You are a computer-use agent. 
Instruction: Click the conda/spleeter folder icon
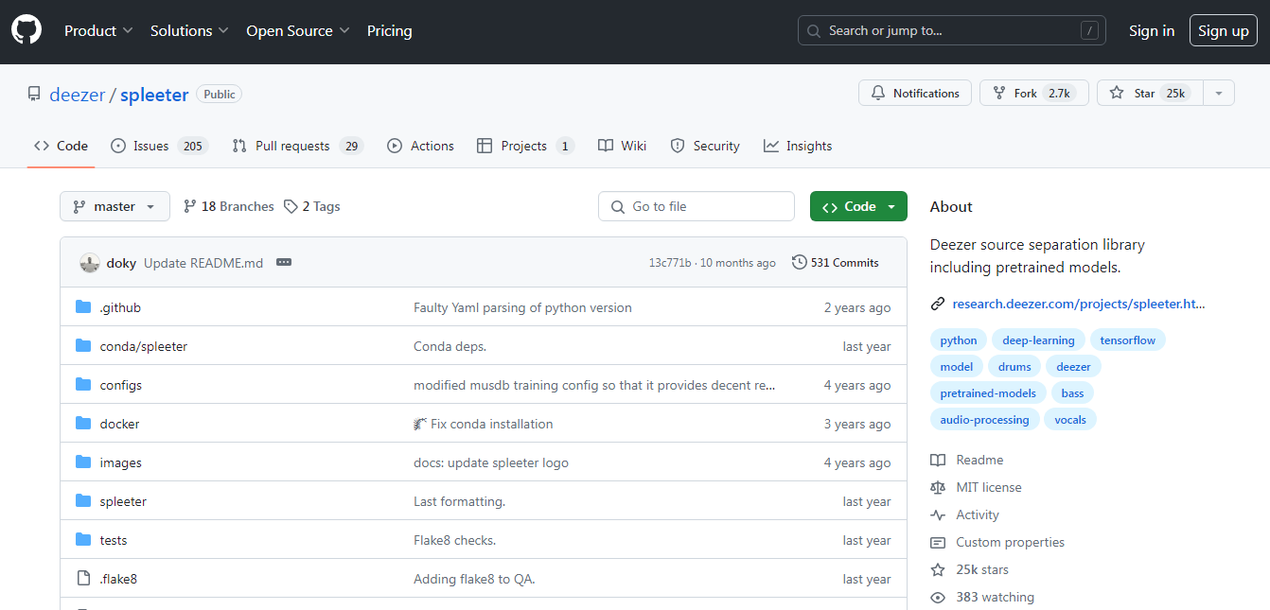coord(83,346)
